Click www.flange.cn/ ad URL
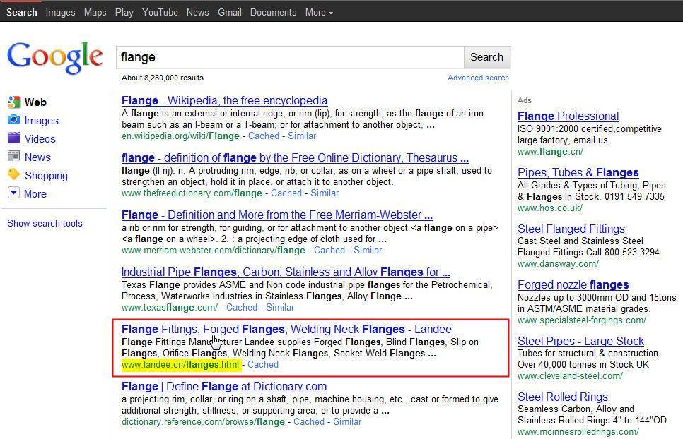The width and height of the screenshot is (683, 439). tap(550, 152)
